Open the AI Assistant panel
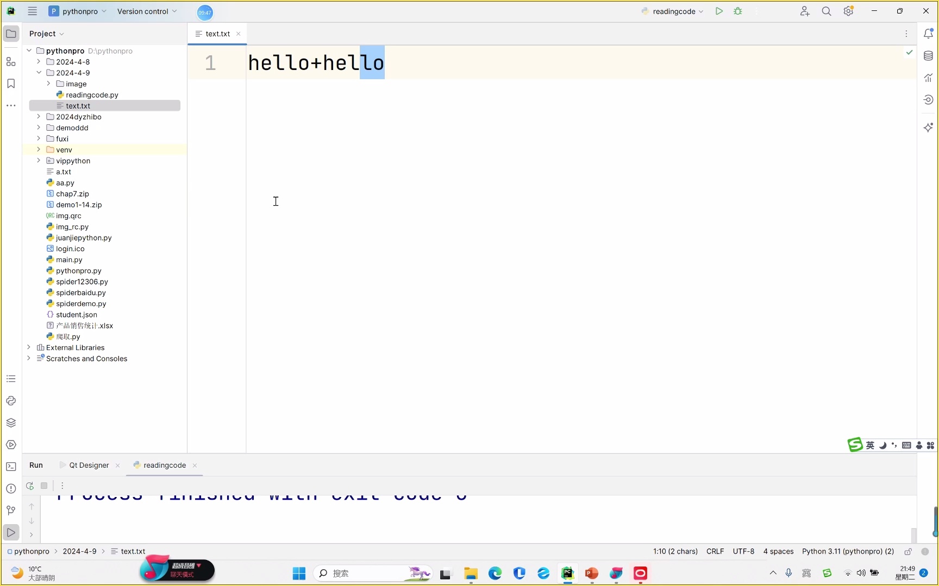 click(x=928, y=128)
